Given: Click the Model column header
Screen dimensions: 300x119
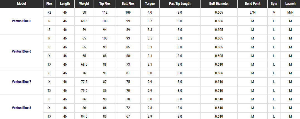Looking at the screenshot, I should [x=21, y=4].
